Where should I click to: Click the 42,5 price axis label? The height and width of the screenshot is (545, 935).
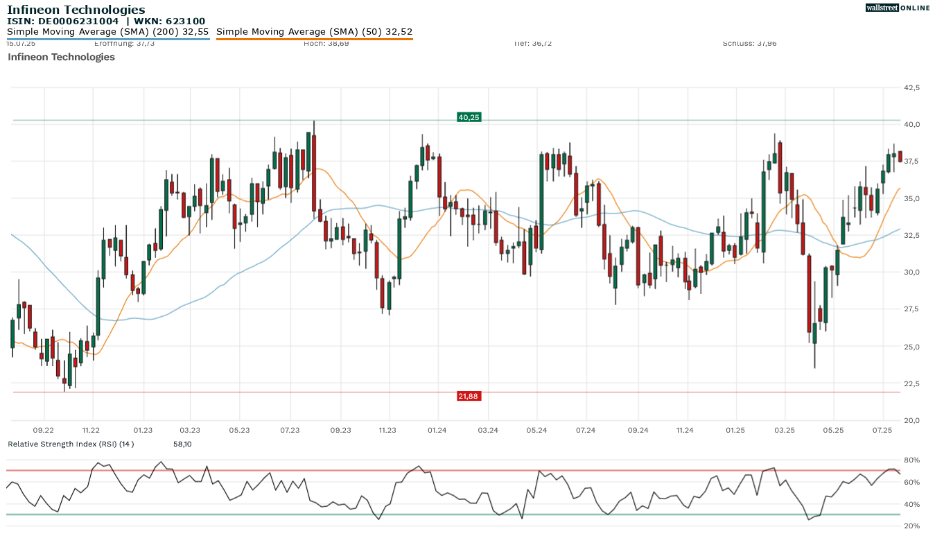point(911,87)
